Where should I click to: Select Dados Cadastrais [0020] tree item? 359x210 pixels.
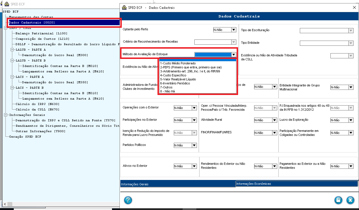pos(32,23)
